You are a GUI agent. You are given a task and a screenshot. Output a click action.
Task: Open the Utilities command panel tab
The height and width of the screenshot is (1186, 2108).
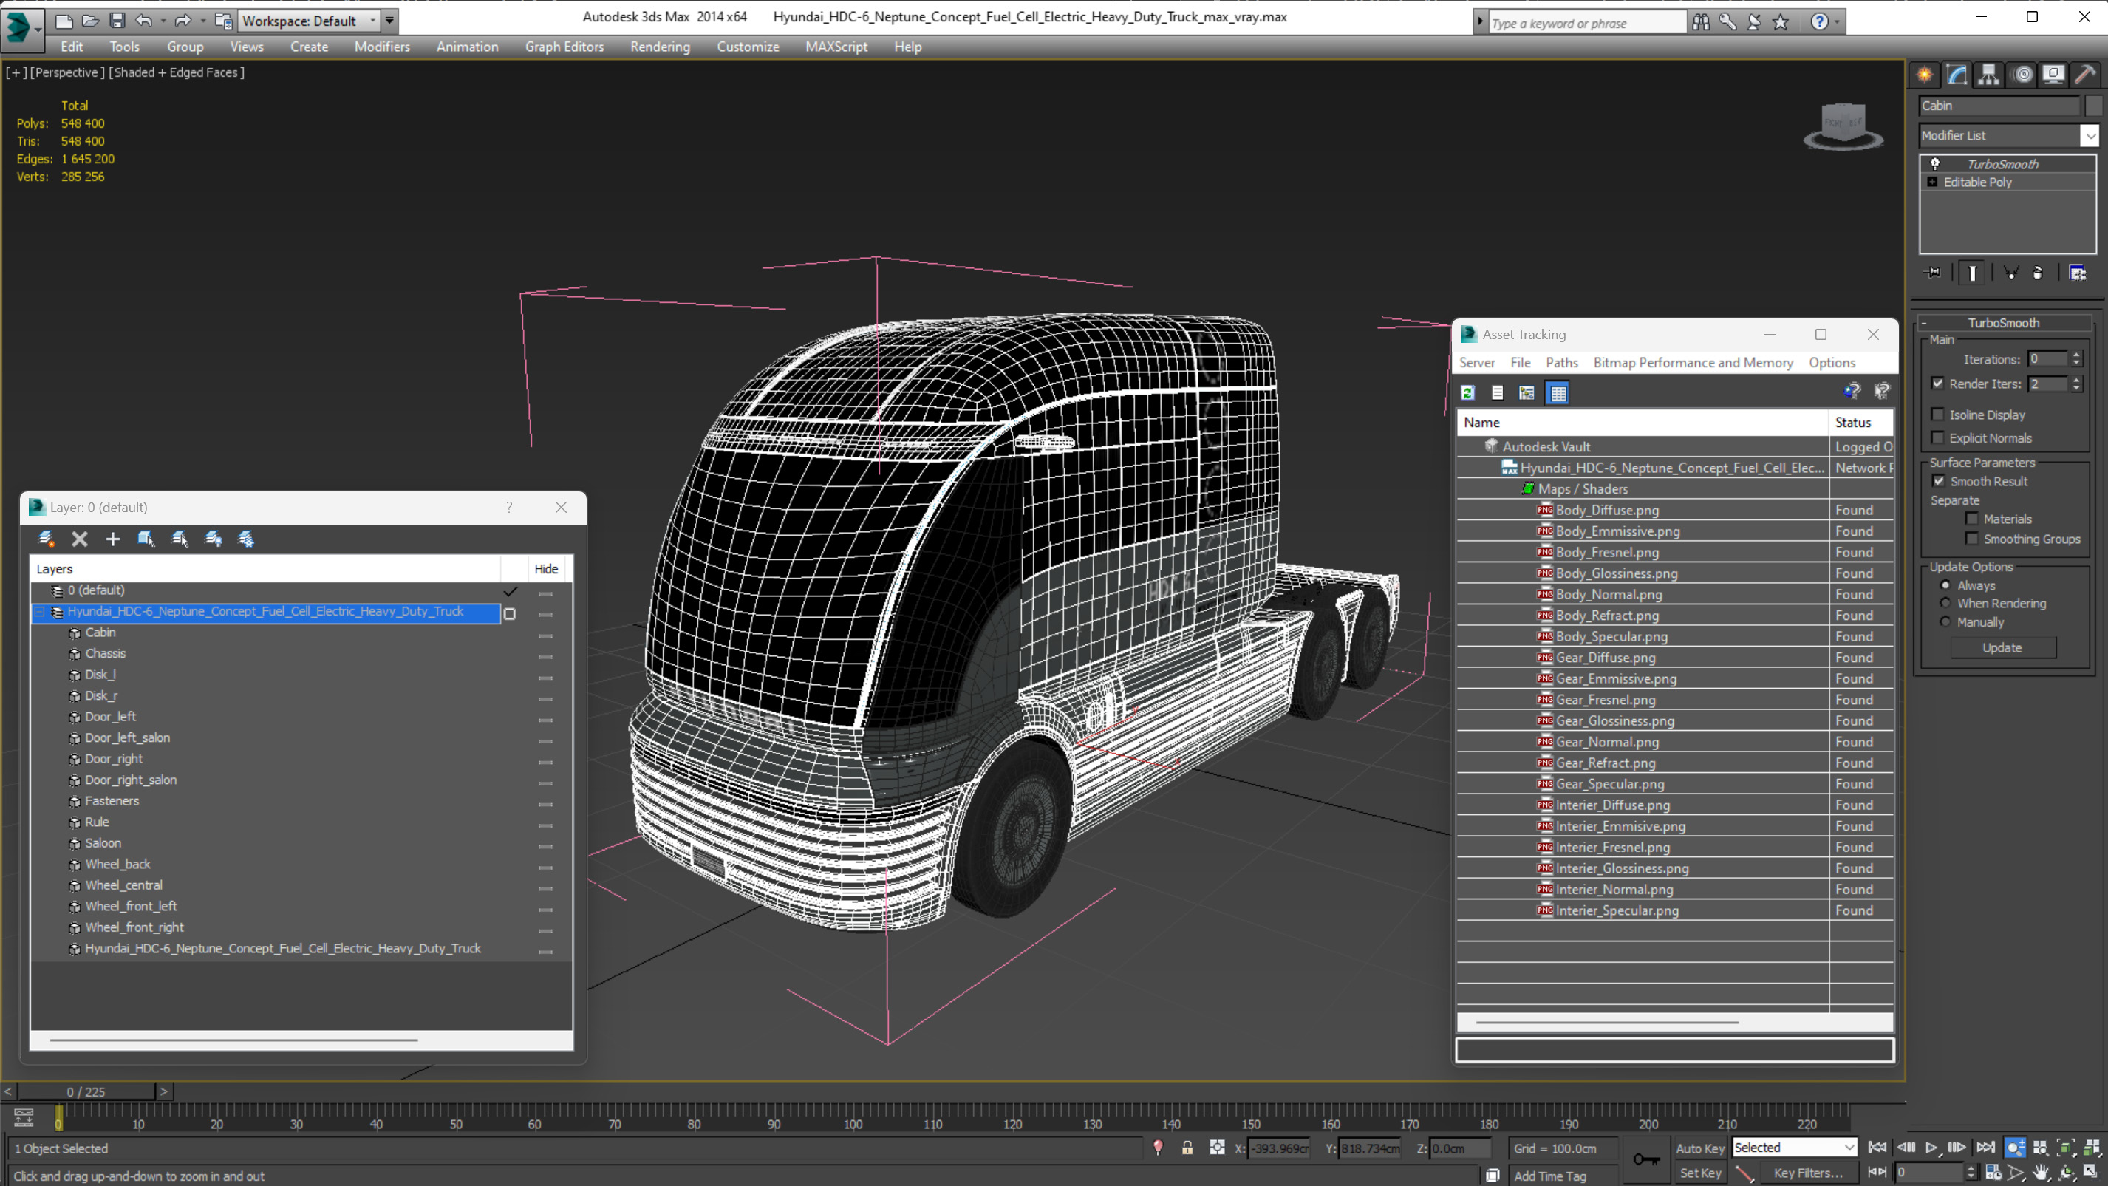[x=2085, y=75]
